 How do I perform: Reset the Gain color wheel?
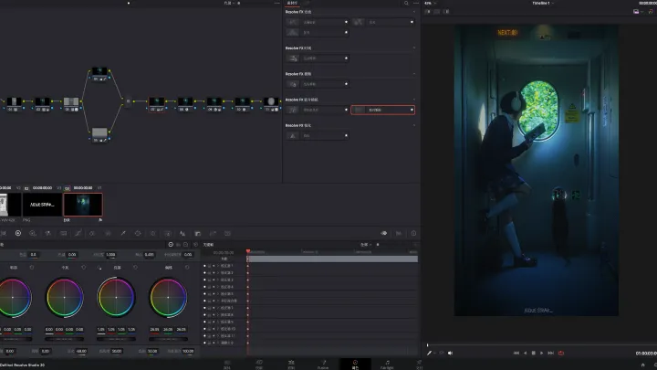[x=135, y=267]
